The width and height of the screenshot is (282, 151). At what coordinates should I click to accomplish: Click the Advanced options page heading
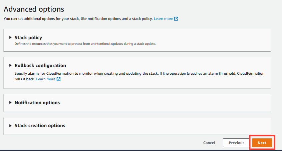pyautogui.click(x=34, y=9)
